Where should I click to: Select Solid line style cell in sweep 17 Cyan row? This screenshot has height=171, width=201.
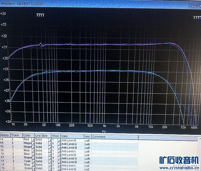click(x=42, y=161)
